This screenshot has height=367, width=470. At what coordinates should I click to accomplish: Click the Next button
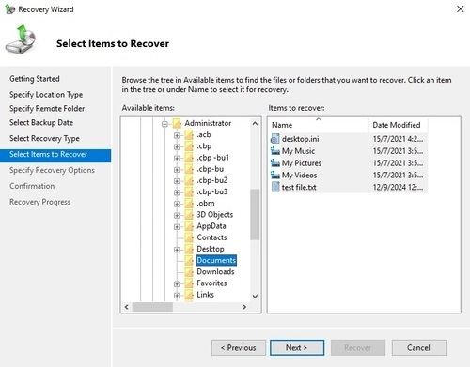[x=297, y=347]
